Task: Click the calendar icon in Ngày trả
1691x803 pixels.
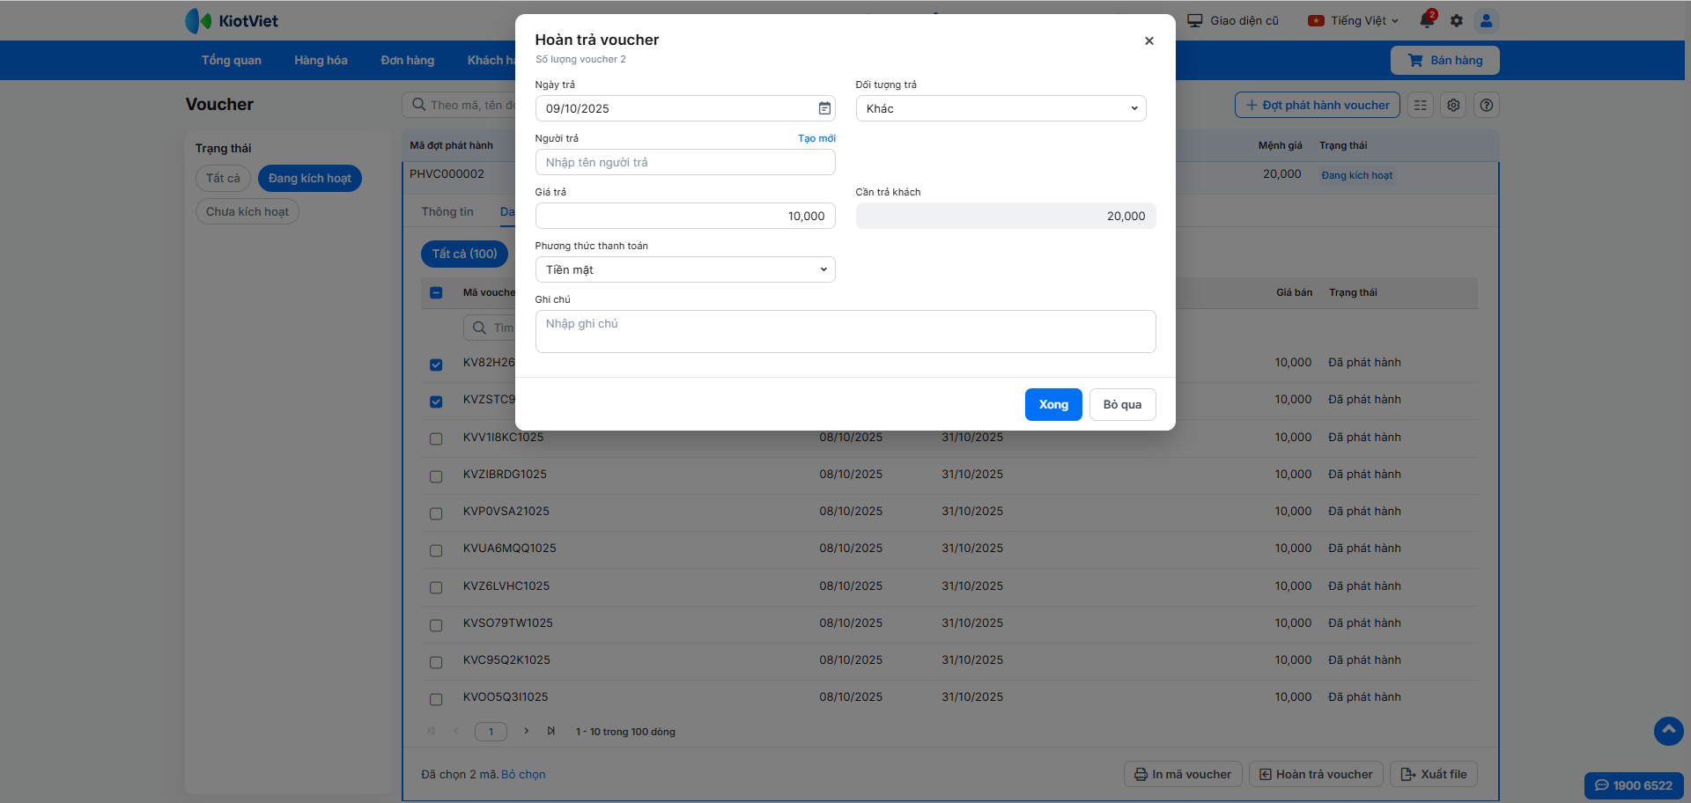Action: click(824, 108)
